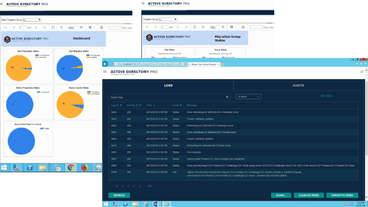Click print icon in Dashboard report toolbar

coord(102,28)
